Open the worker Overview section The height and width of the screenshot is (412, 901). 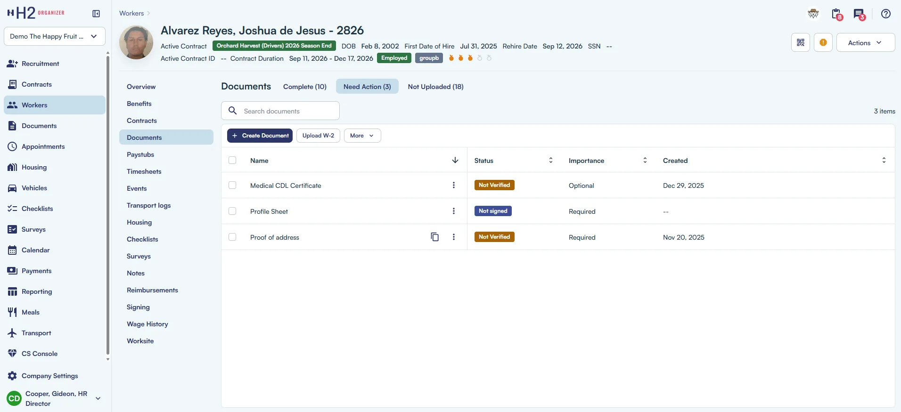(166, 87)
